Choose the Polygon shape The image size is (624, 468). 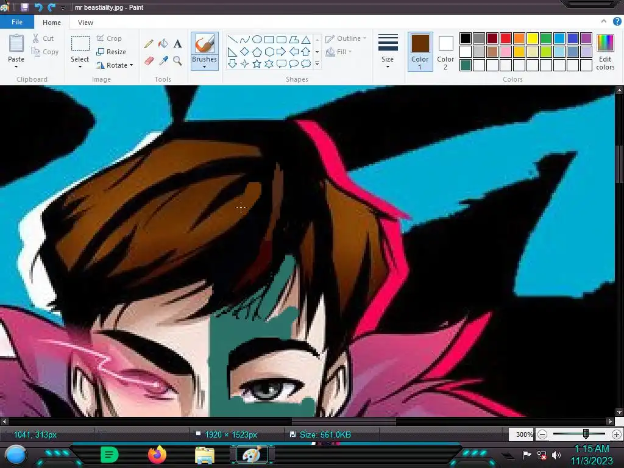(x=294, y=39)
